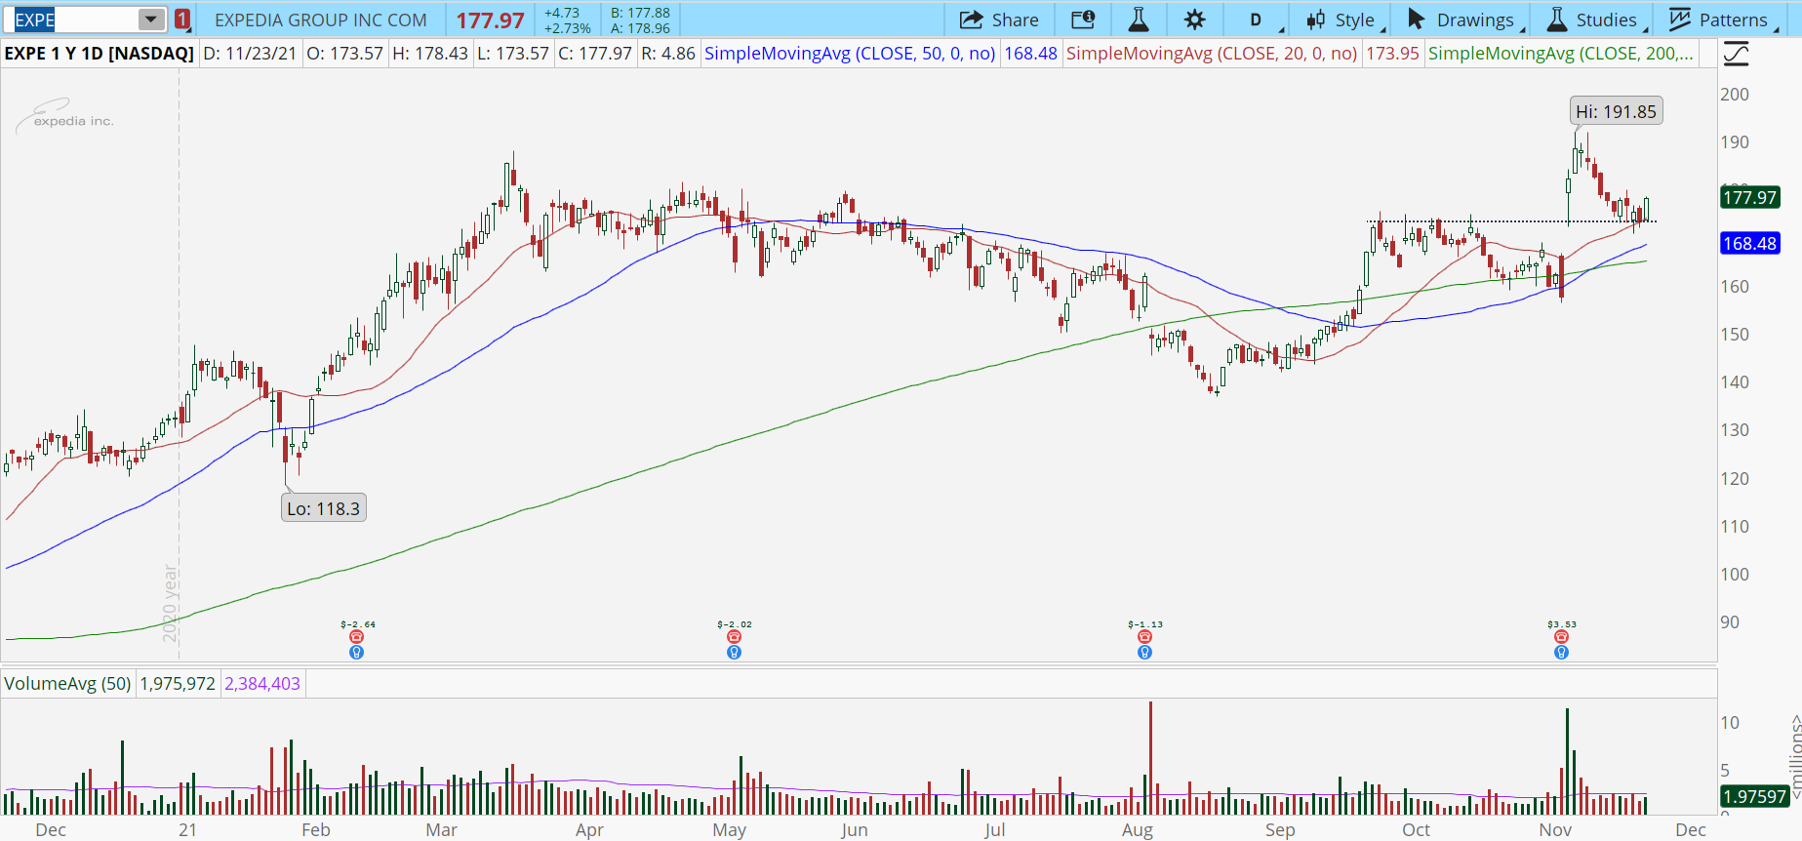The width and height of the screenshot is (1802, 841).
Task: Click the last price 177.97 in header
Action: tap(491, 20)
